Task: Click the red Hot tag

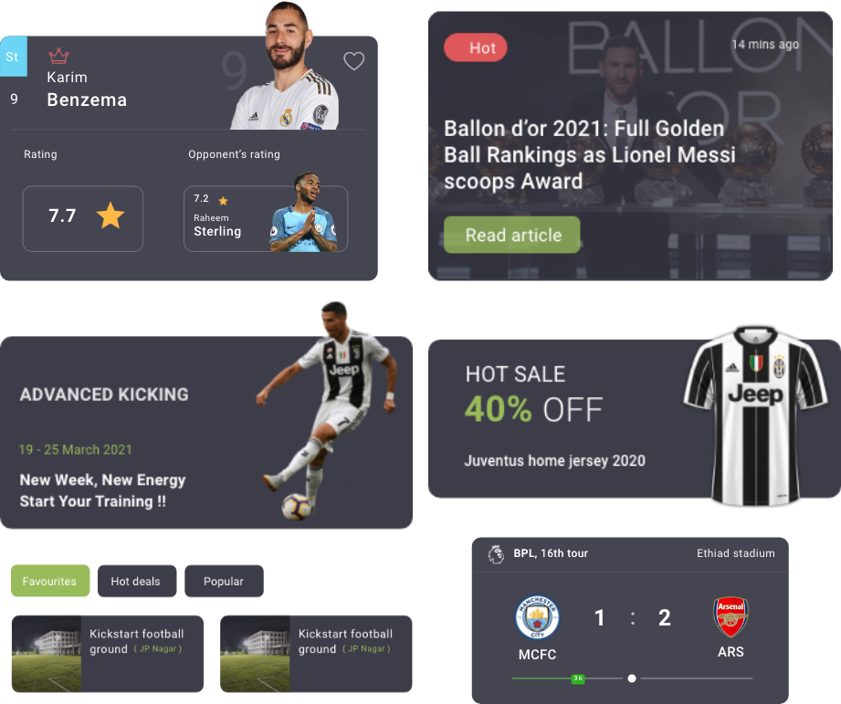Action: (476, 47)
